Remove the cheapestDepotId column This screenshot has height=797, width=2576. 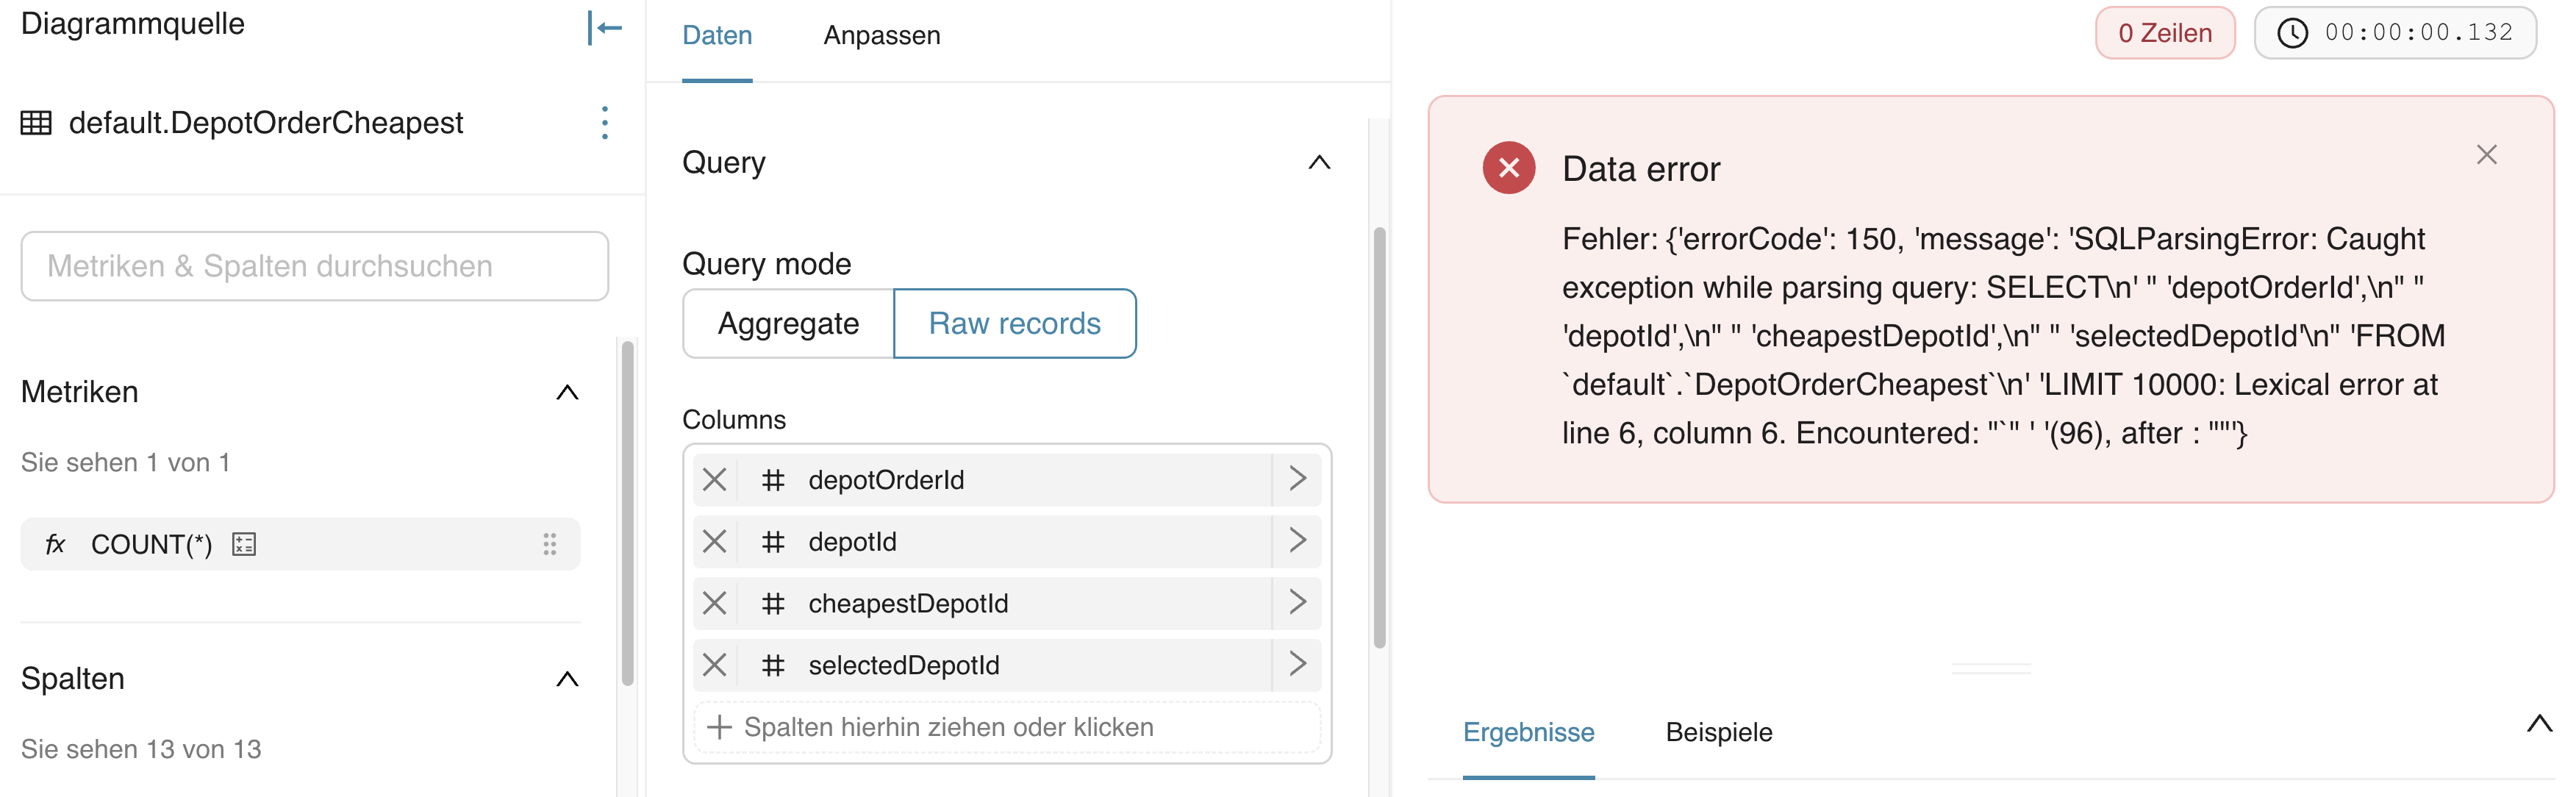(x=714, y=603)
